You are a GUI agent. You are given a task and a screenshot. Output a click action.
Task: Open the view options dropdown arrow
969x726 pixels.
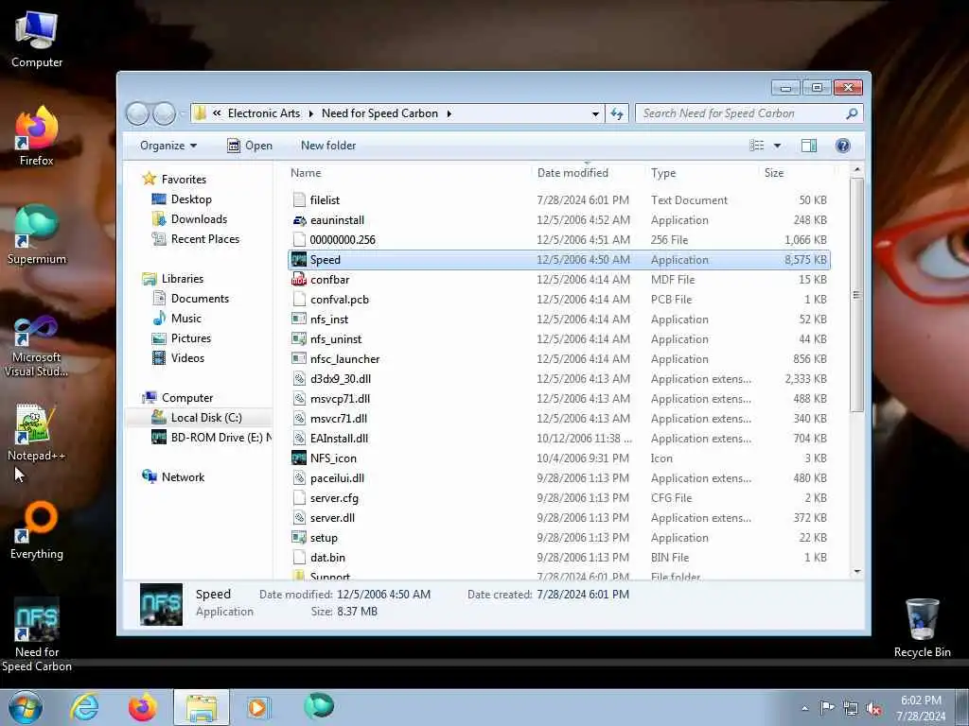777,146
